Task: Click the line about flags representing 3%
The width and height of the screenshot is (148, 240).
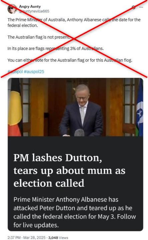Action: pos(56,49)
